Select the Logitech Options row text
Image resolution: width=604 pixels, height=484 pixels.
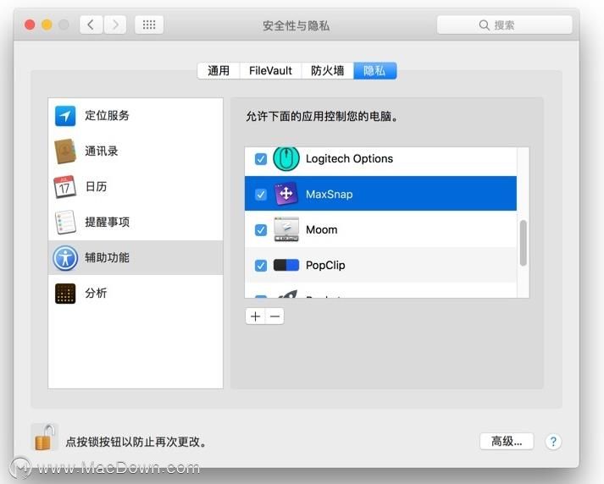pos(349,159)
